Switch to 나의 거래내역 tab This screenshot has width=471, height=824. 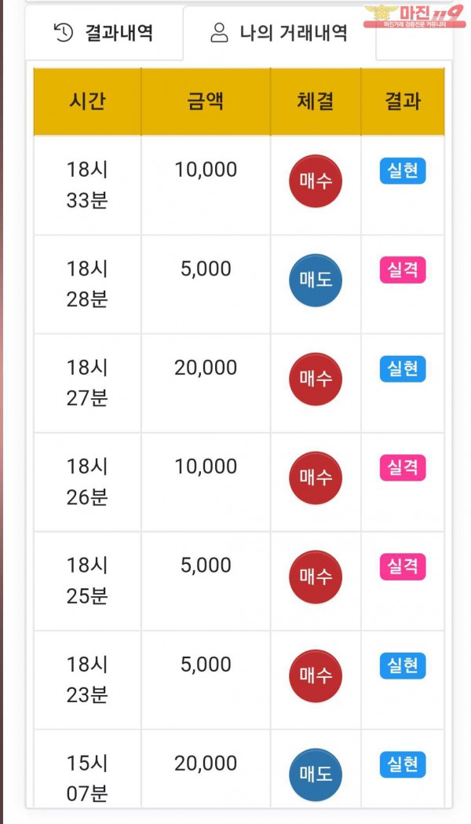(x=279, y=33)
